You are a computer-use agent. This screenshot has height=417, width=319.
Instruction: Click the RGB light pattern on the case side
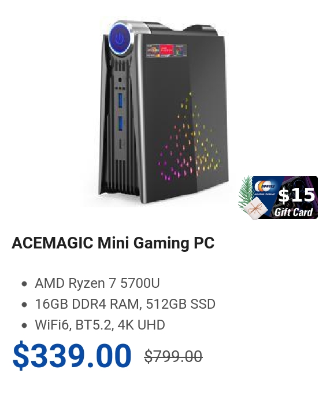[189, 137]
